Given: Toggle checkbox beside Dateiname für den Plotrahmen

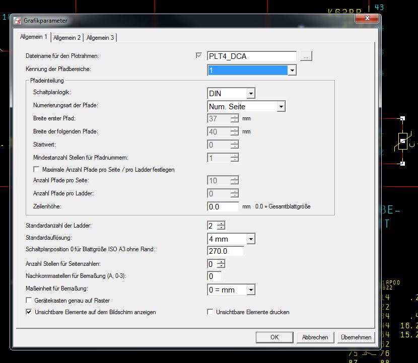Looking at the screenshot, I should pos(198,55).
